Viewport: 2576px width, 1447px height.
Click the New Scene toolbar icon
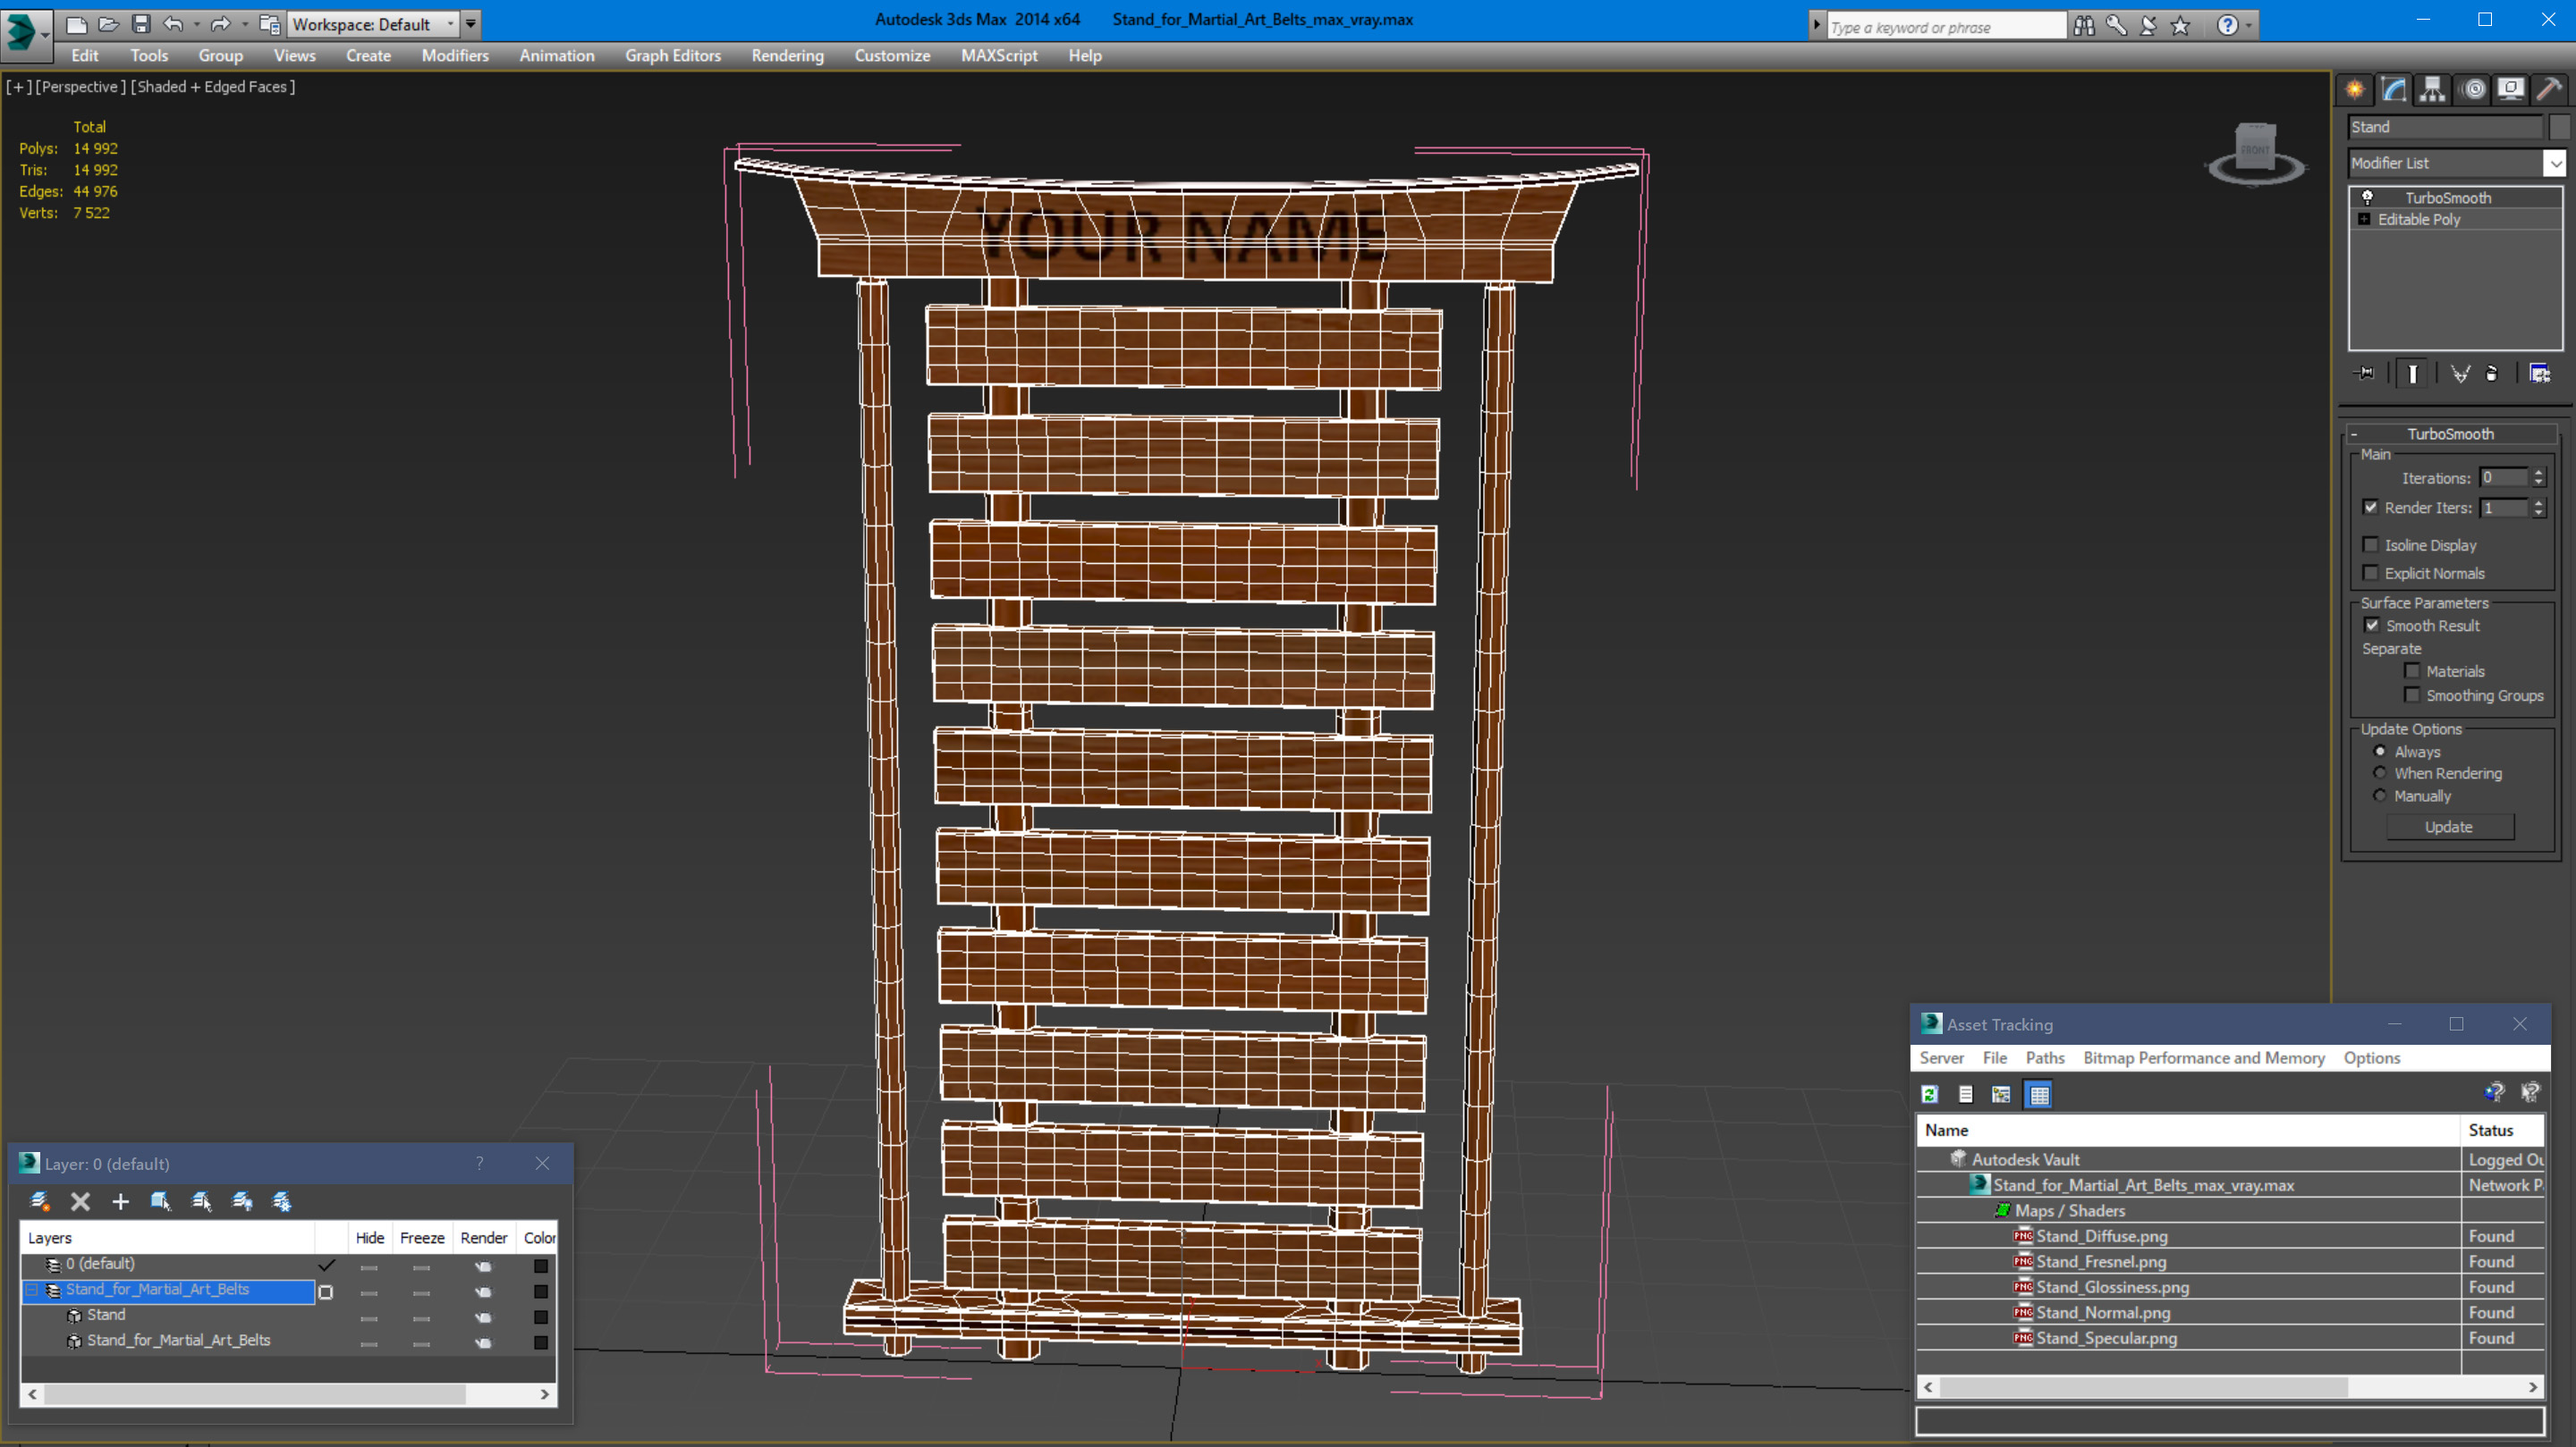[77, 24]
